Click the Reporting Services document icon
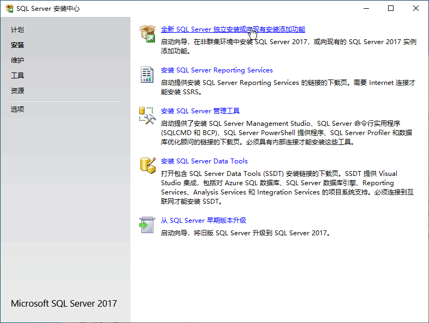Screen dimensions: 429x323 147,75
